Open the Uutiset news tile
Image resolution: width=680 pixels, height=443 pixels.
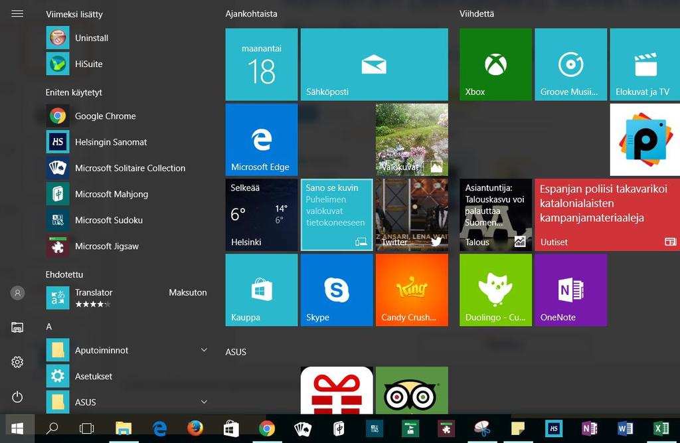click(607, 215)
